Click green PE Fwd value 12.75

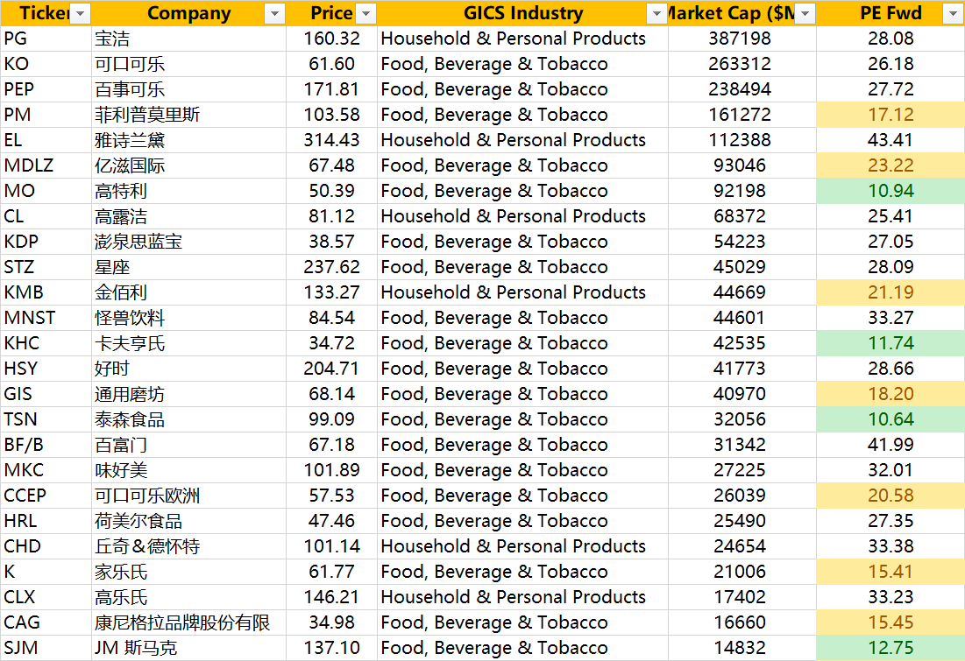point(890,648)
